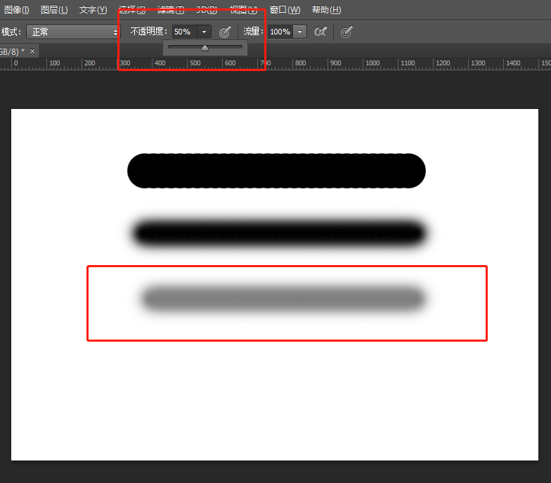Select the document tab ending in GB/8

pyautogui.click(x=13, y=51)
